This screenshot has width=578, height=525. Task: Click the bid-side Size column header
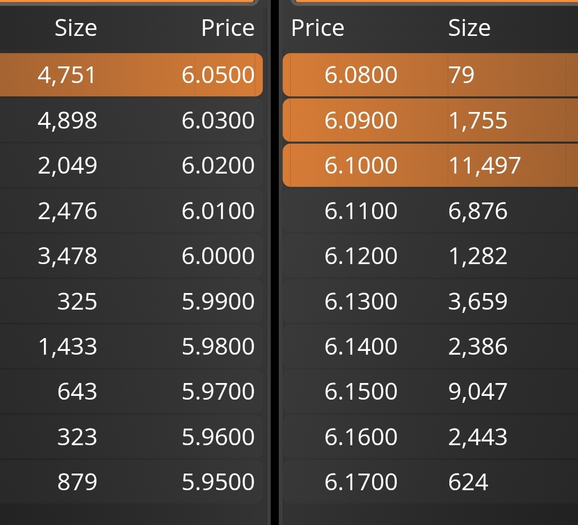pyautogui.click(x=76, y=28)
